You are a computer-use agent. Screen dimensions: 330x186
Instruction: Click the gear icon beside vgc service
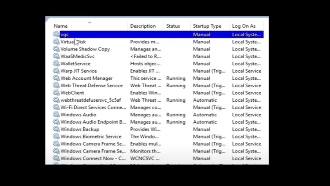tap(56, 35)
